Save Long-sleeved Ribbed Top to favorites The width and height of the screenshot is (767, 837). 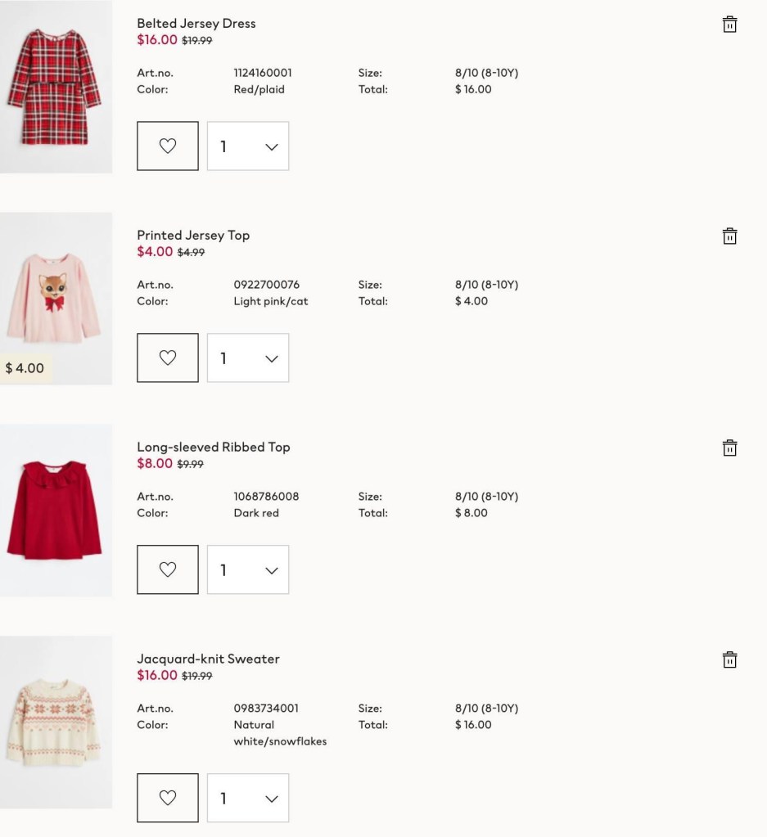click(168, 569)
